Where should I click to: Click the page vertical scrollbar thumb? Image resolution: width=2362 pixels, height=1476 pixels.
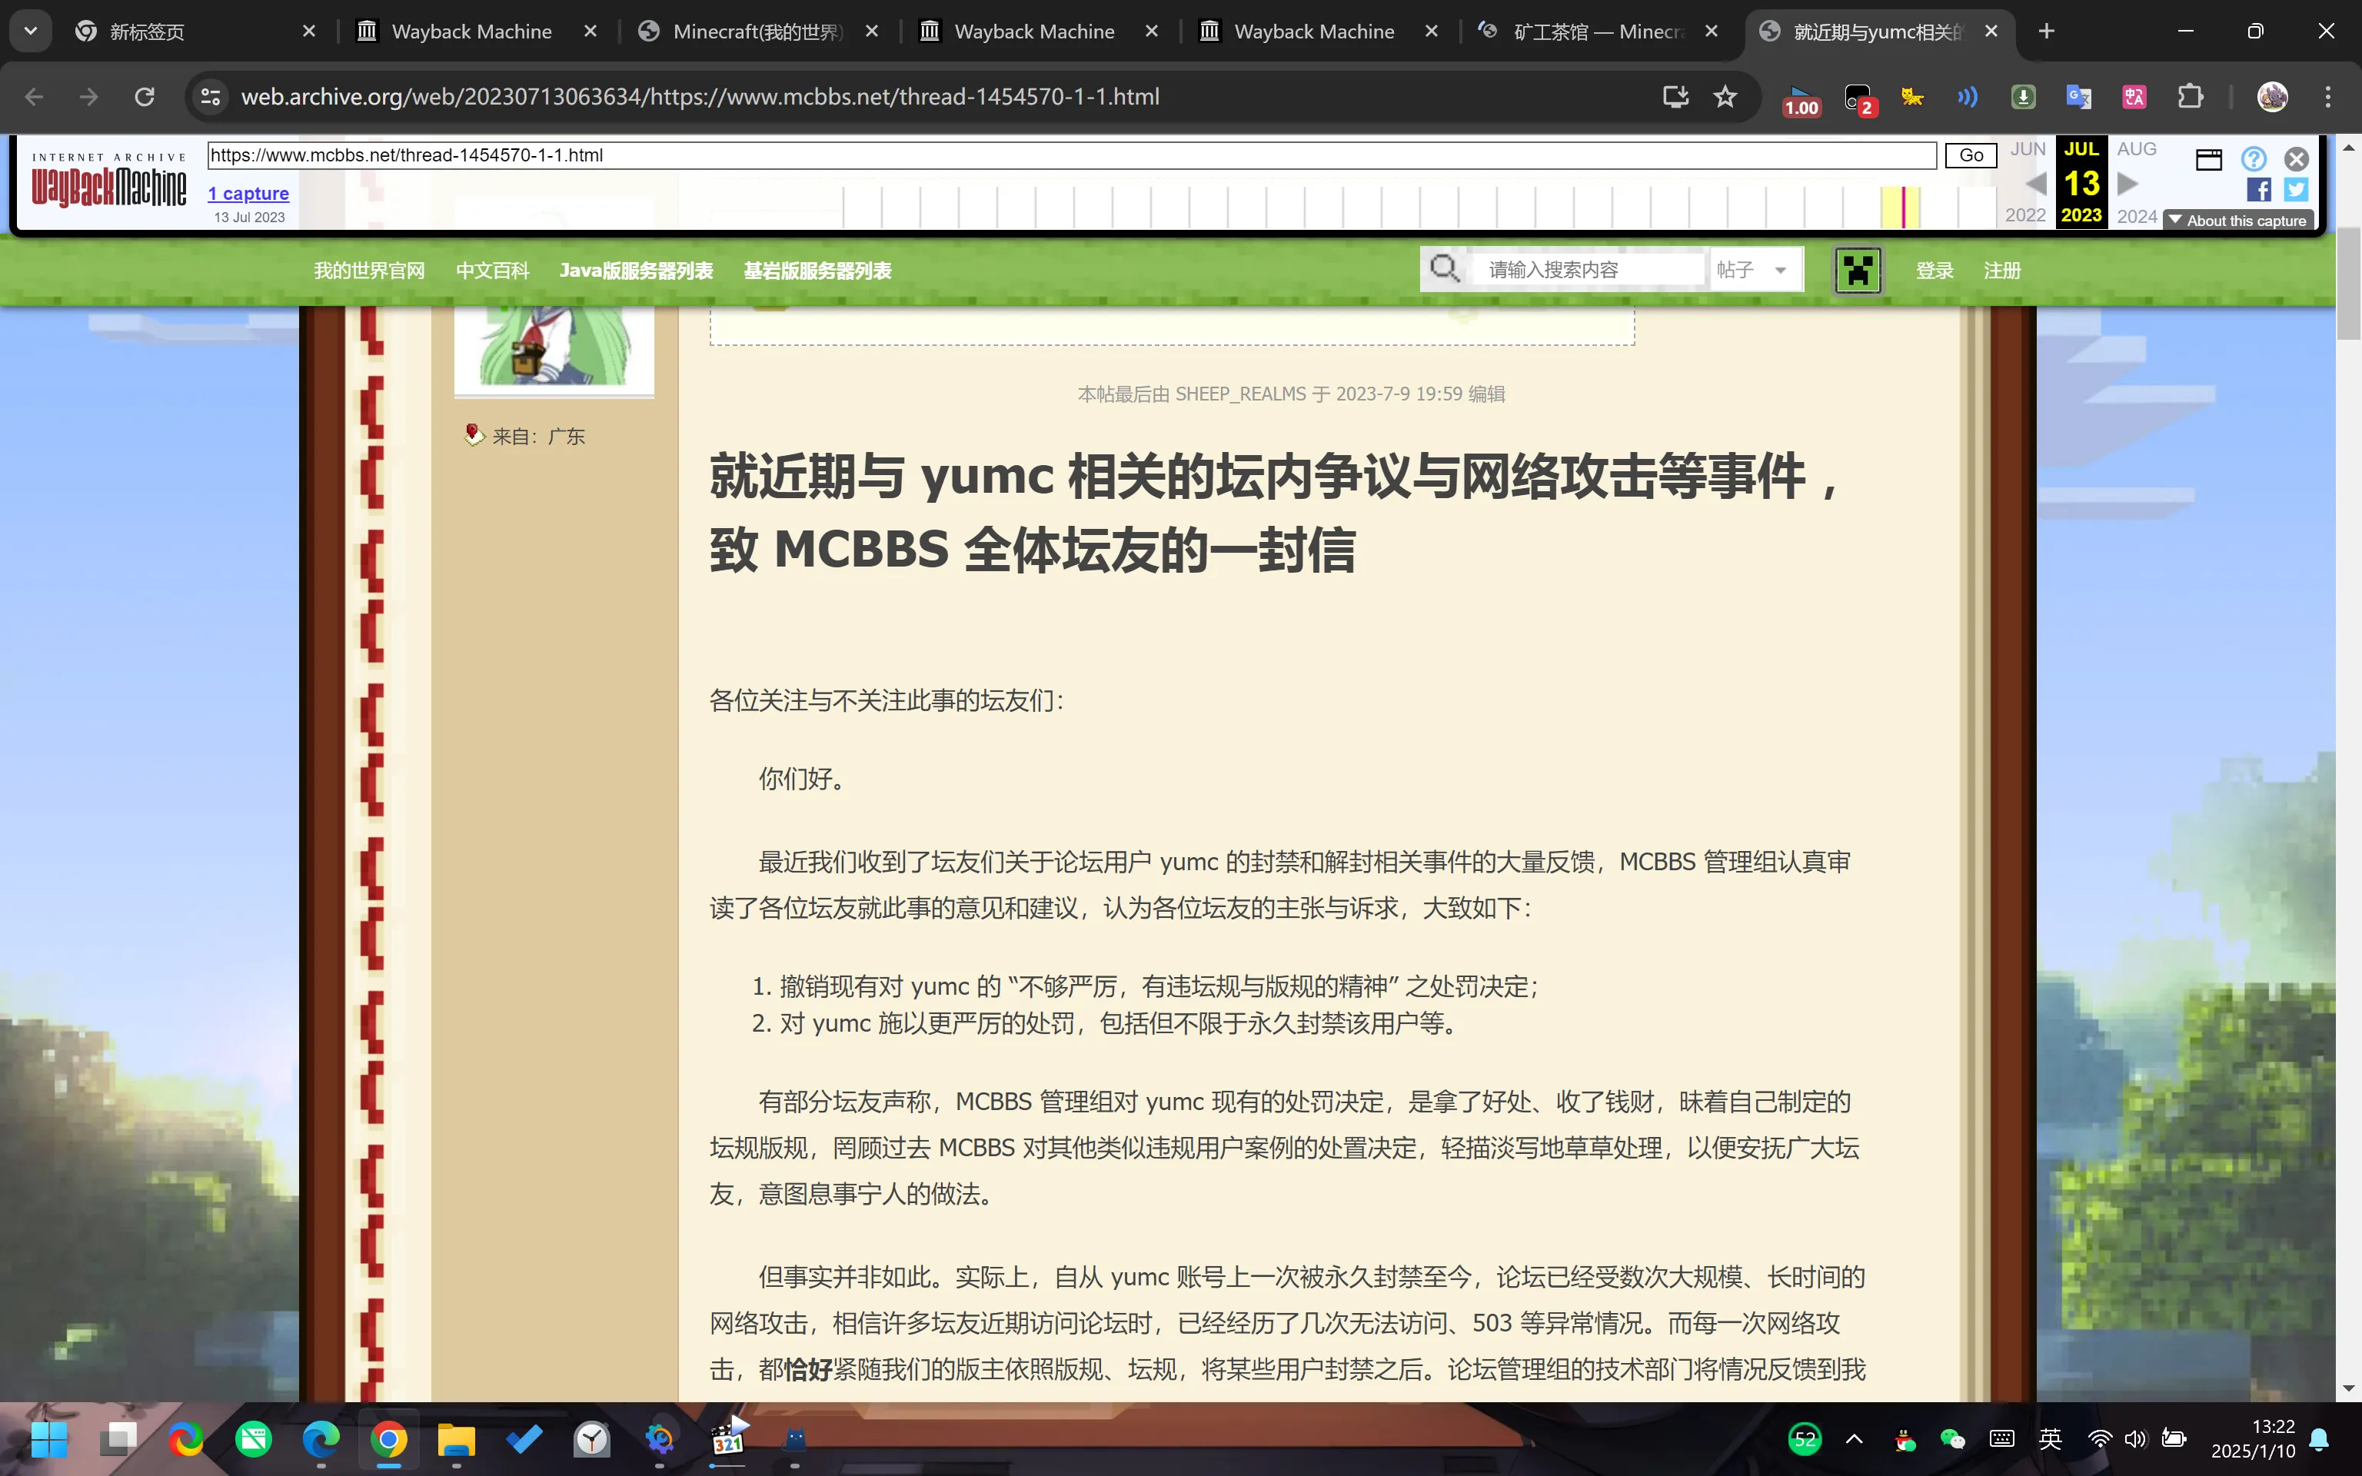pos(2348,283)
